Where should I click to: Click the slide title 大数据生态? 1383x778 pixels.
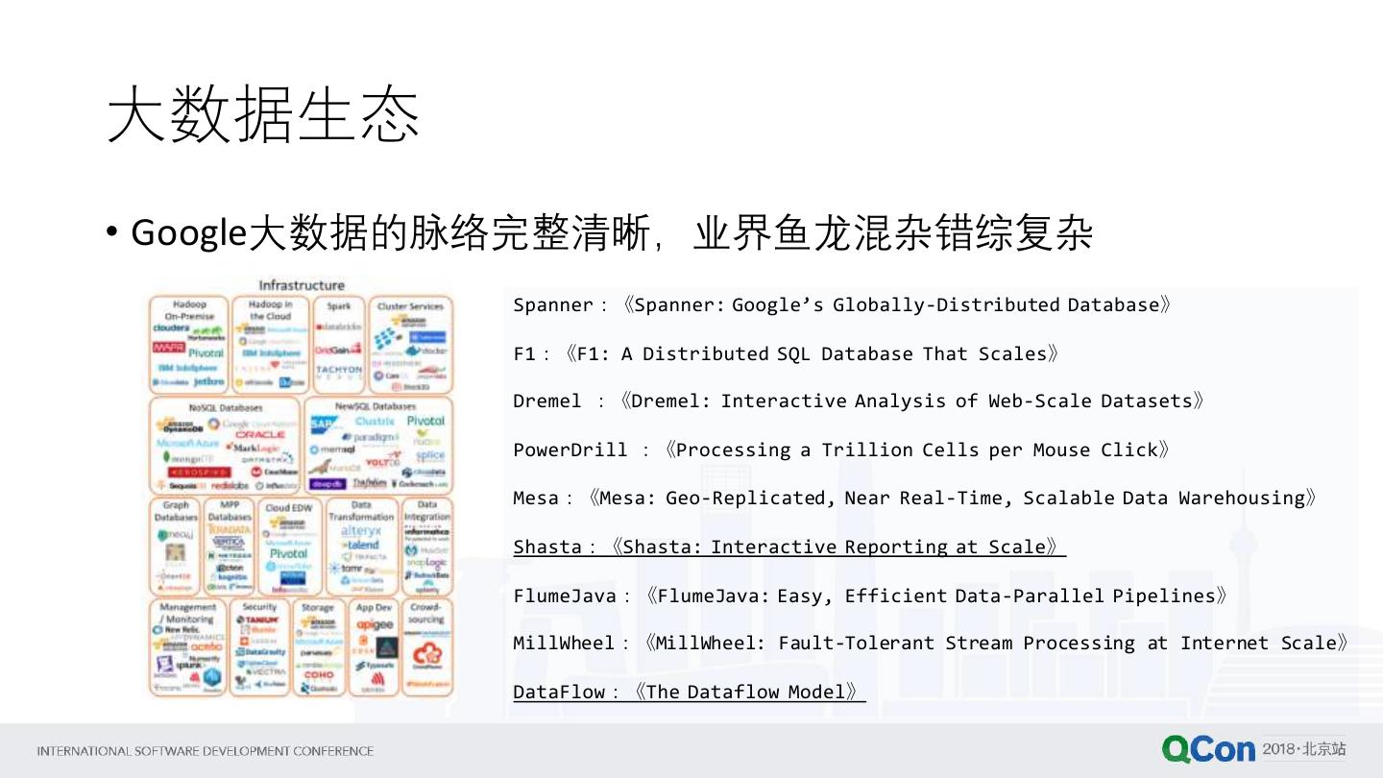[263, 116]
